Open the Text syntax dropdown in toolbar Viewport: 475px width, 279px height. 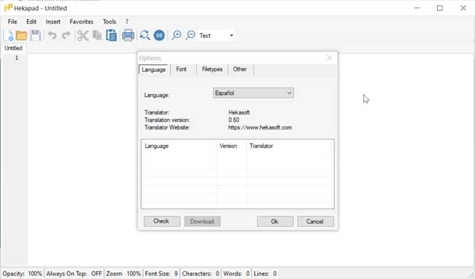pos(216,36)
